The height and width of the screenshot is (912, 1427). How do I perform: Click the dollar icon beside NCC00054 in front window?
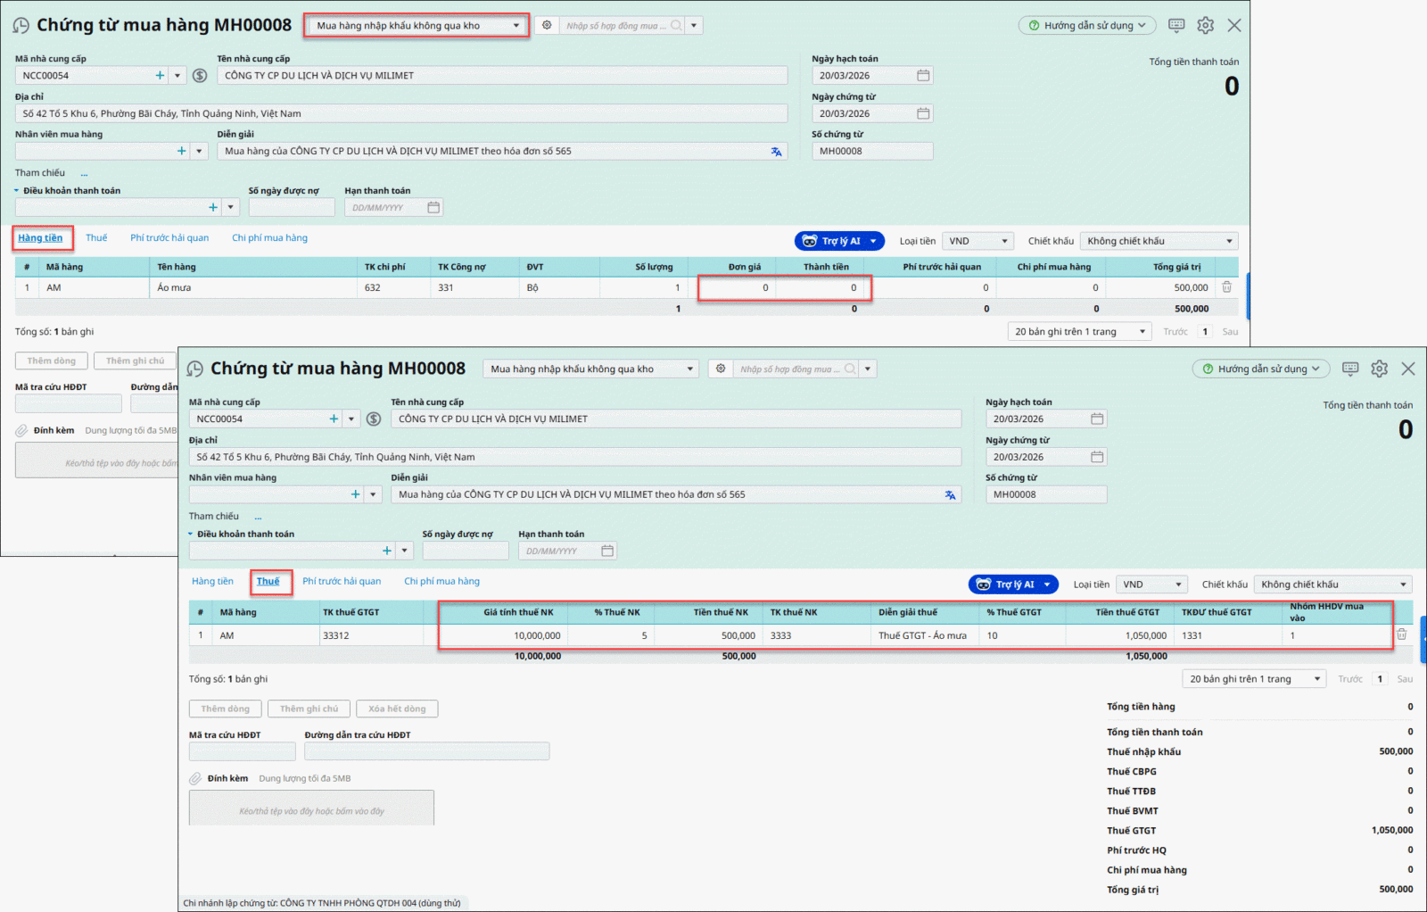click(374, 419)
